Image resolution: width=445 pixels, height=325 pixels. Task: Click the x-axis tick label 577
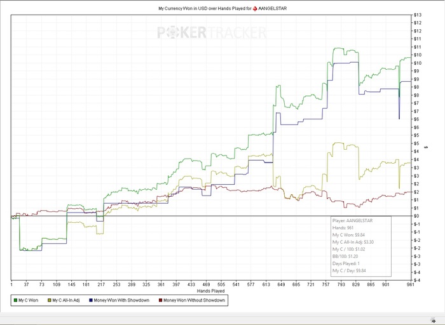click(x=251, y=284)
